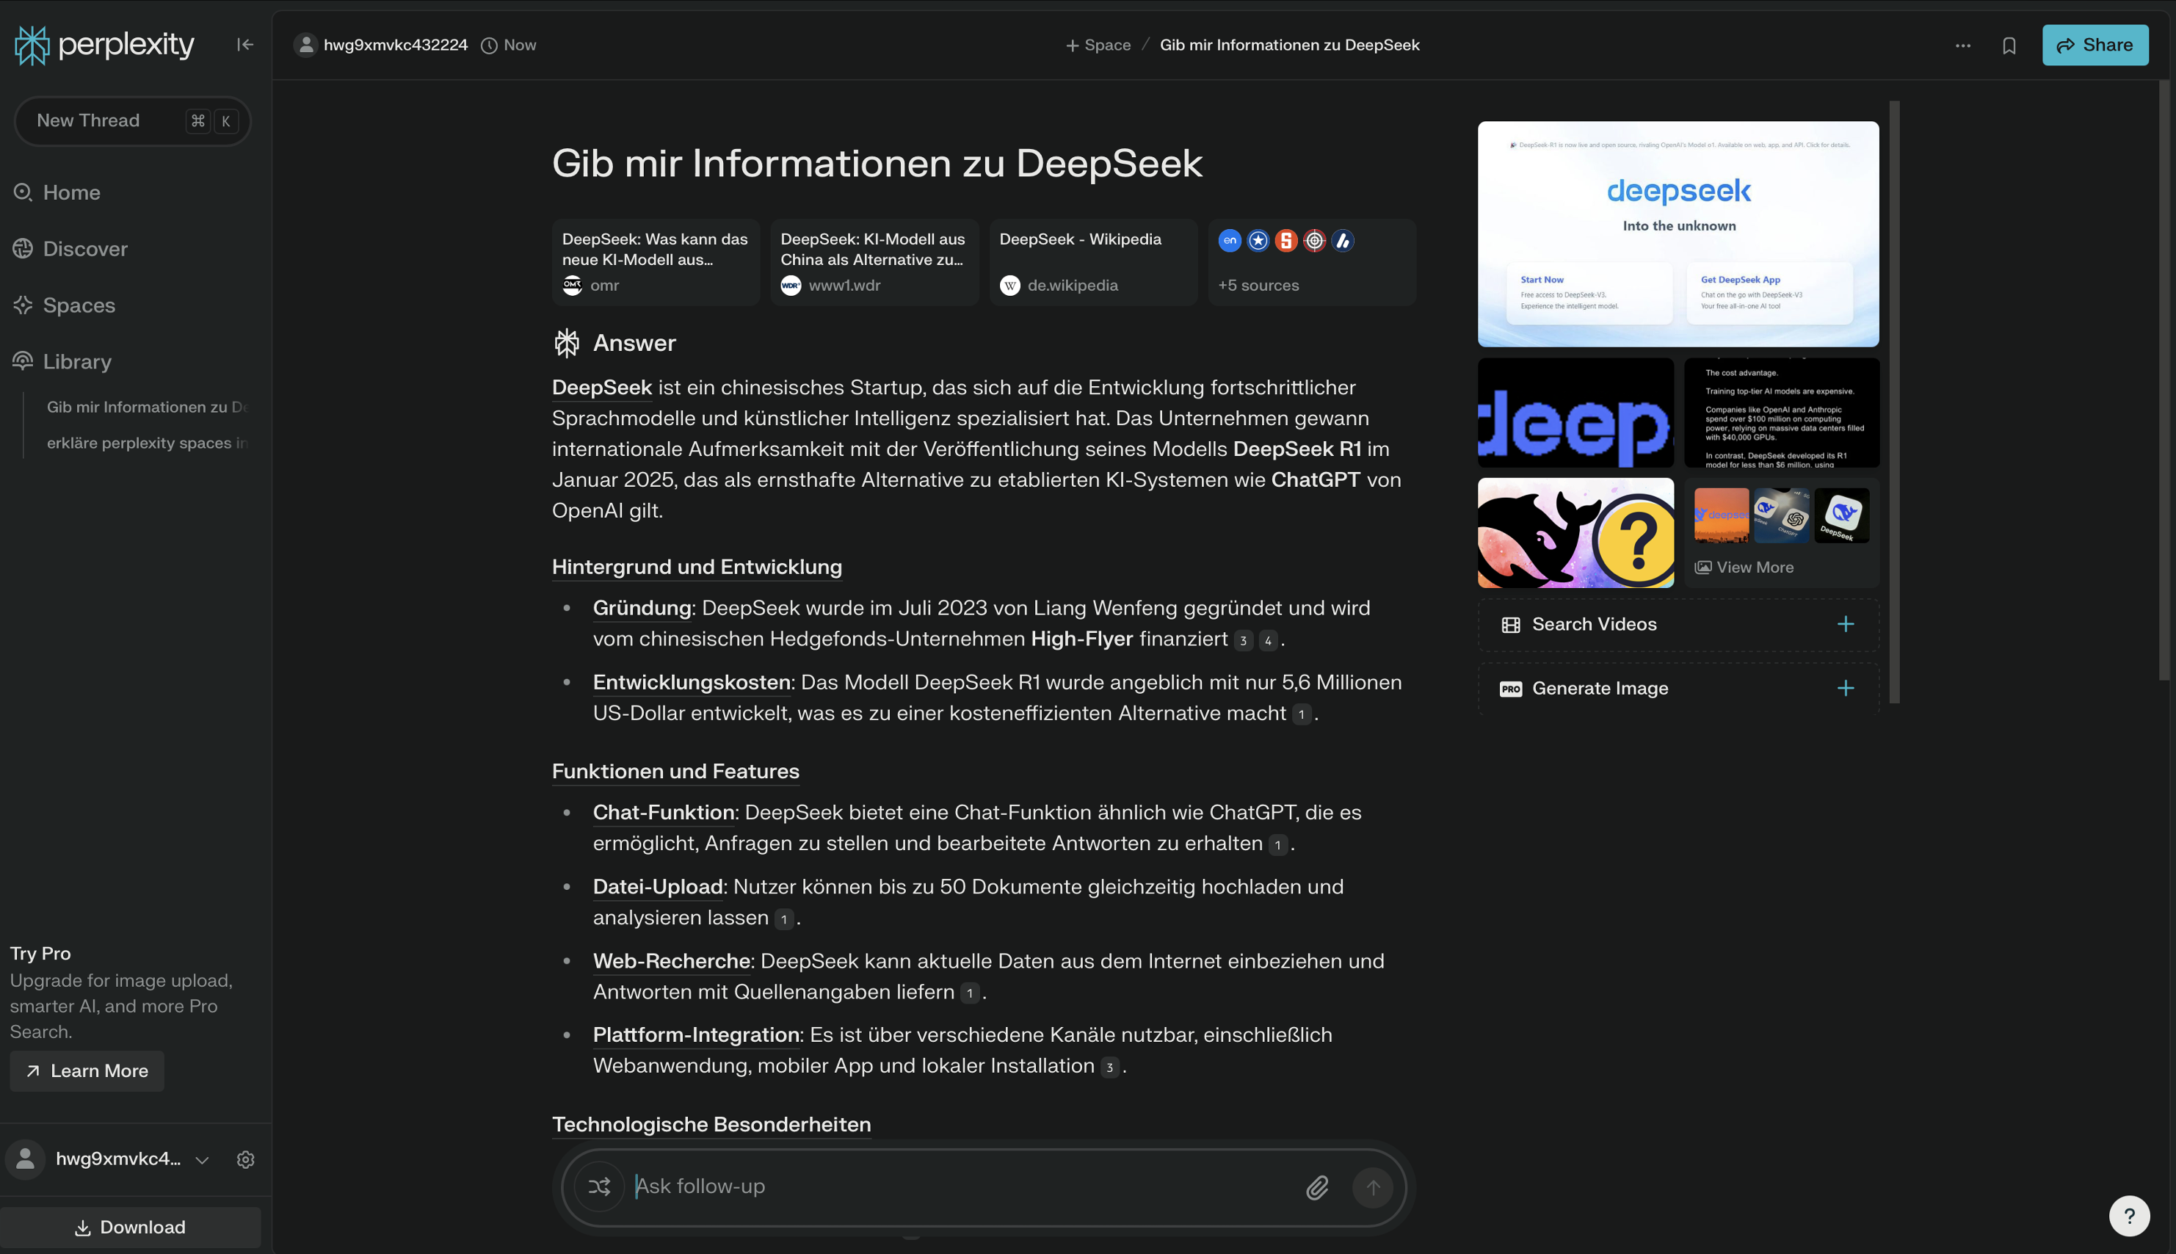Expand the account menu chevron
The height and width of the screenshot is (1254, 2176).
(x=203, y=1159)
